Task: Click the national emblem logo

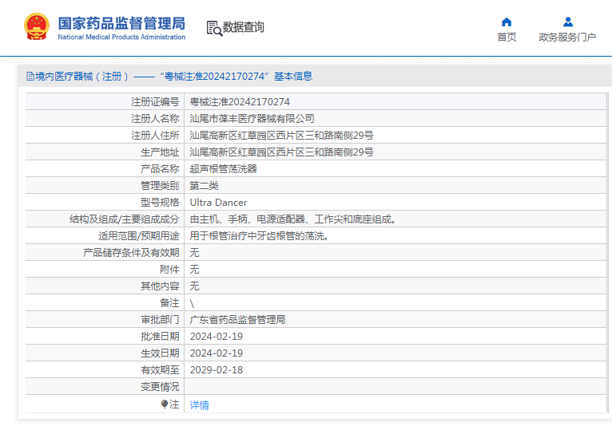Action: (x=36, y=27)
